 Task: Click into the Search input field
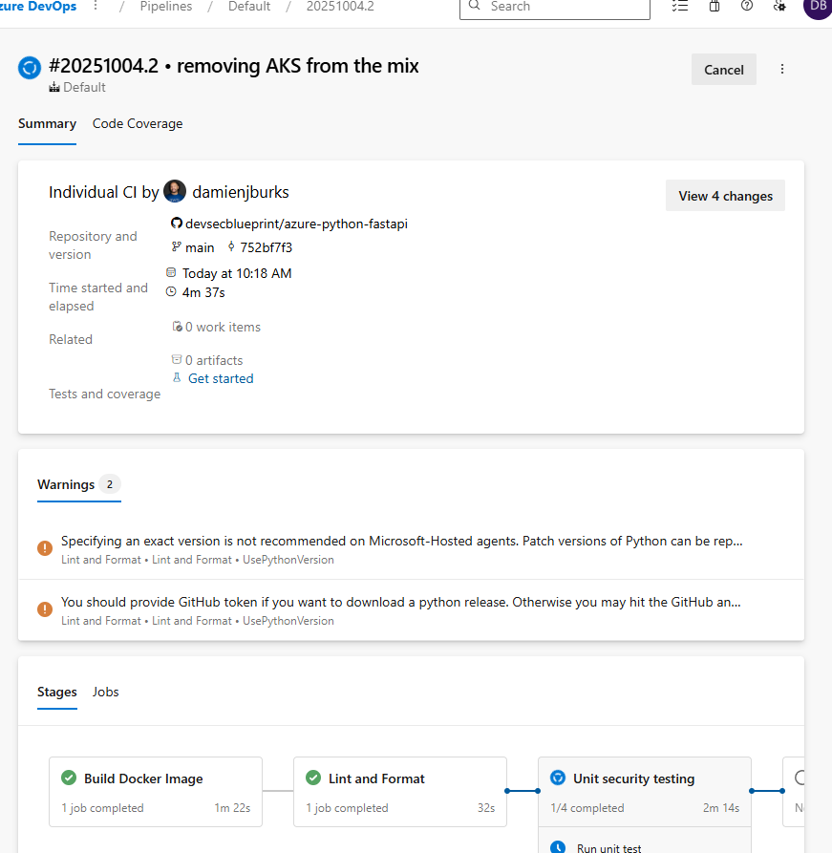564,7
